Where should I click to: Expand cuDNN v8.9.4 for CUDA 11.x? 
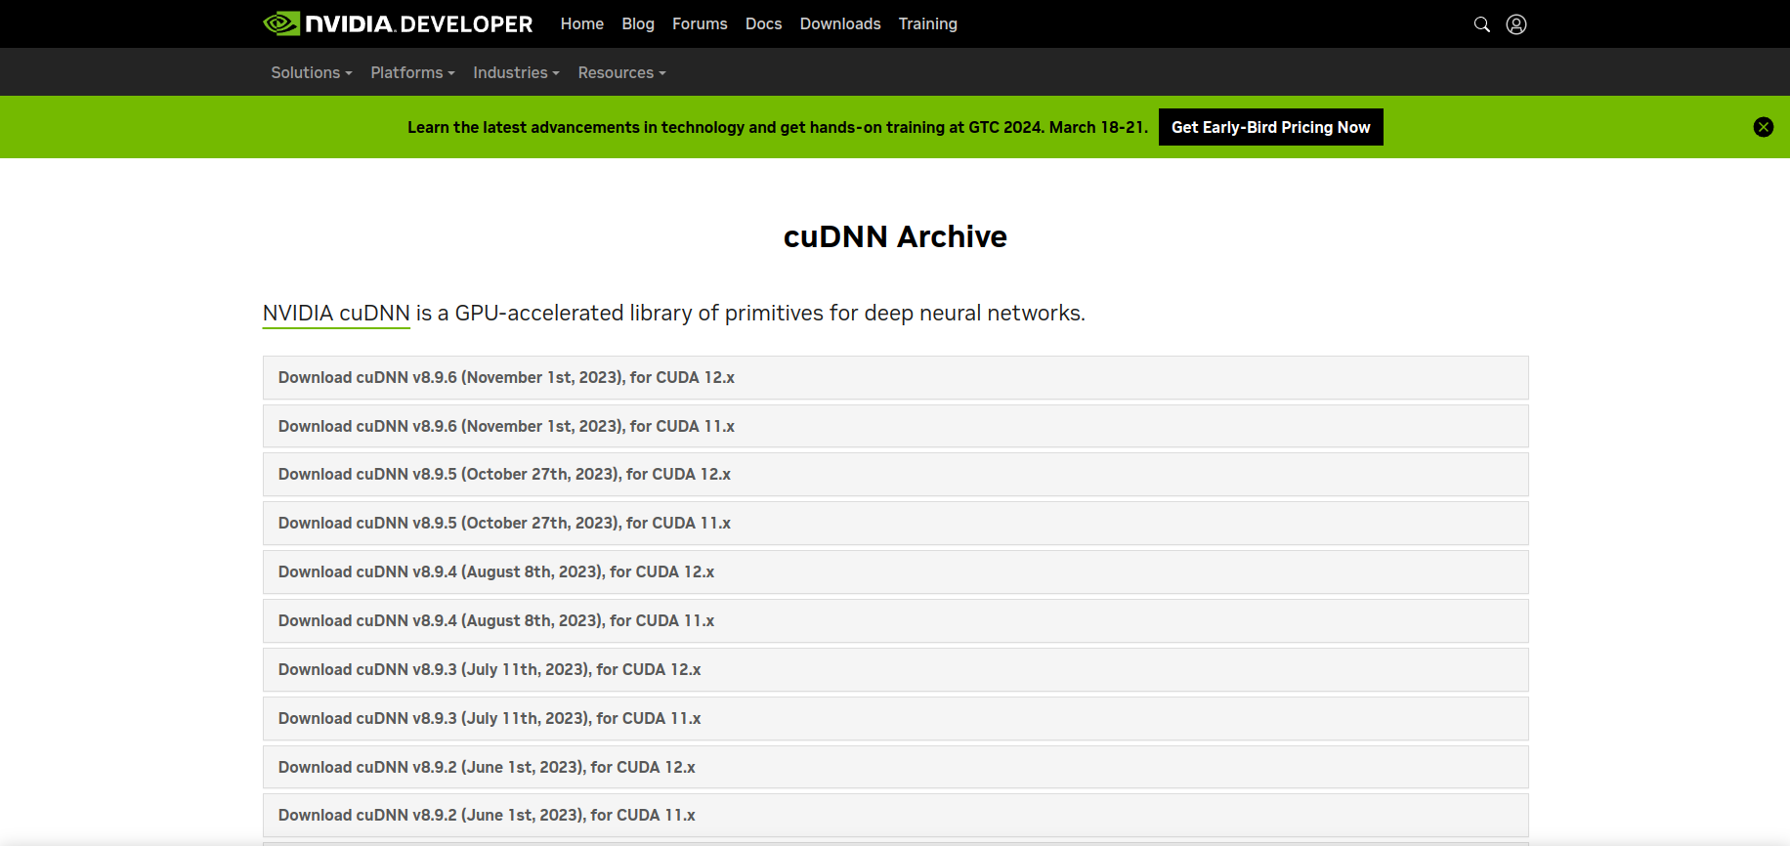point(895,620)
